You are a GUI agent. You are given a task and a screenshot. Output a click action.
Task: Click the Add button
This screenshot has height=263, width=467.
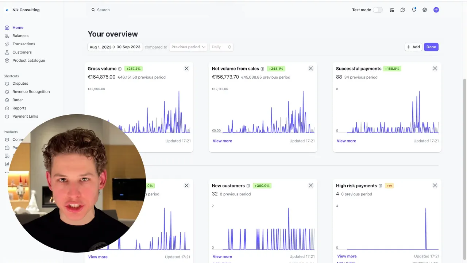[x=413, y=47]
